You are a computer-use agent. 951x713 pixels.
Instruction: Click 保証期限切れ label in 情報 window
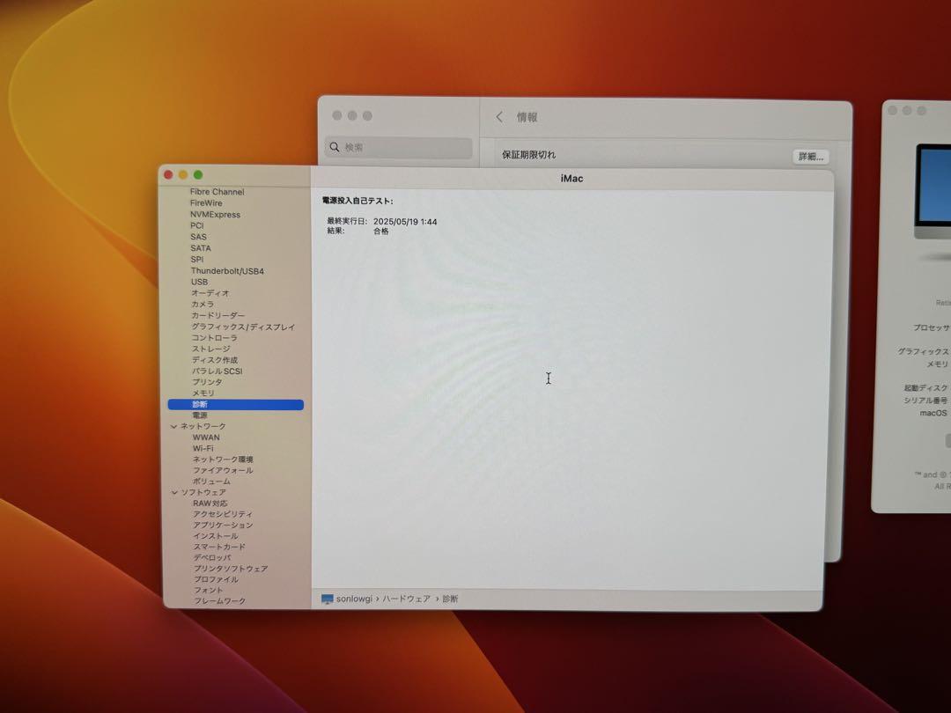pyautogui.click(x=528, y=155)
